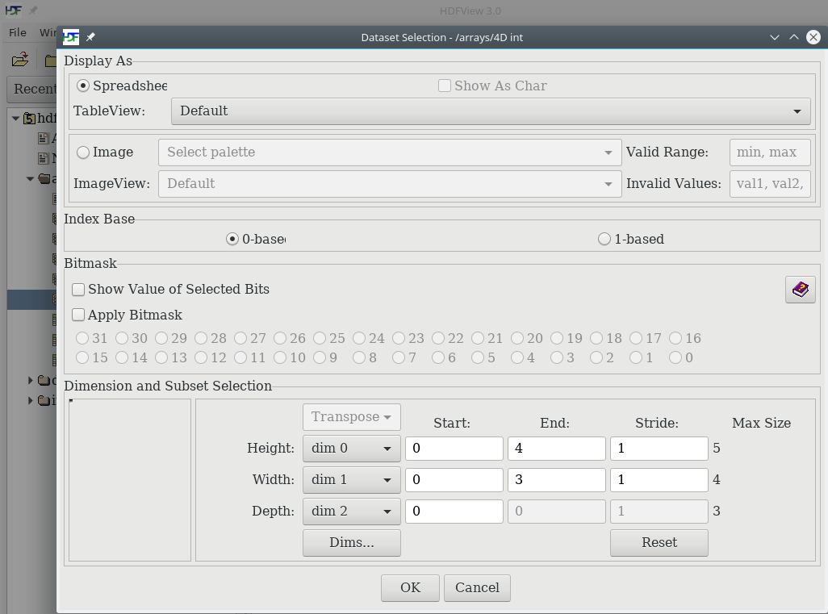This screenshot has height=614, width=828.
Task: Click the downward chevron in dialog title bar
Action: pos(774,37)
